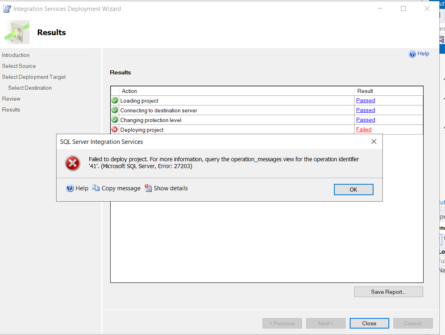Click green check beside Connecting to destination server
This screenshot has height=335, width=445.
point(114,110)
